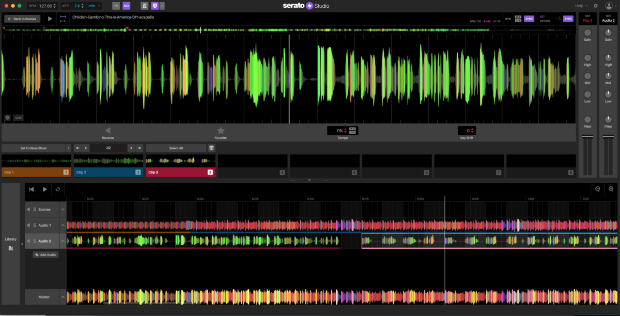Click the jump-to-start left arrow icon
620x316 pixels.
tap(78, 148)
